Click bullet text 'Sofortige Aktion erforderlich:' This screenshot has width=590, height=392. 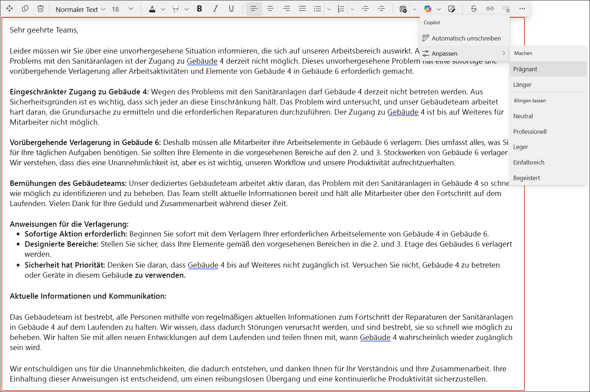[x=76, y=234]
